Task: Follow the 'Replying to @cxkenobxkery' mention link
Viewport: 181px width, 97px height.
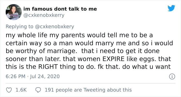Action: [x=54, y=27]
